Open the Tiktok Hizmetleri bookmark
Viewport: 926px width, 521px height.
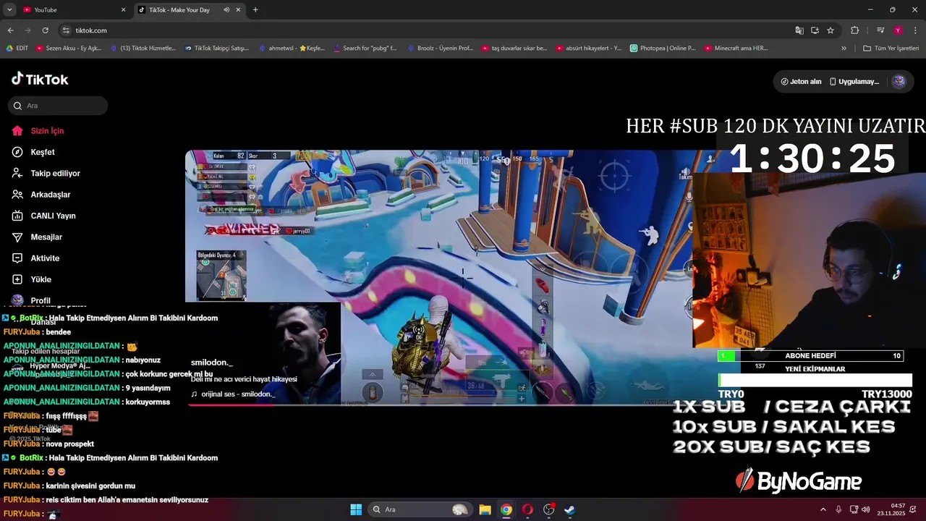pyautogui.click(x=143, y=48)
